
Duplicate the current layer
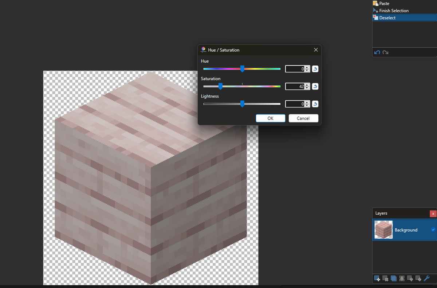(394, 279)
